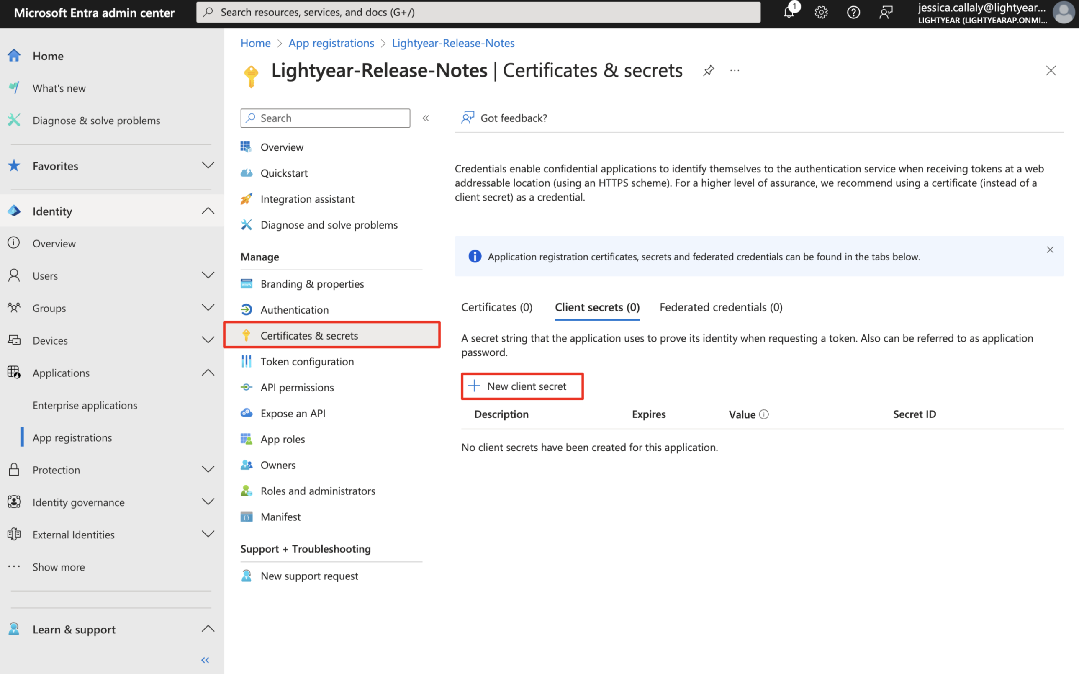Expand External Identities menu
The width and height of the screenshot is (1079, 674).
click(x=208, y=534)
